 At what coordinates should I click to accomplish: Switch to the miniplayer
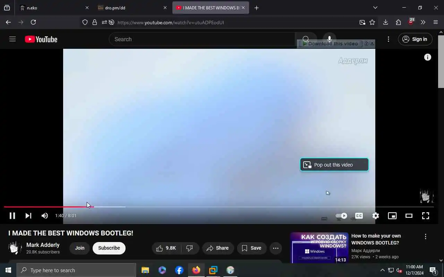[x=392, y=216]
